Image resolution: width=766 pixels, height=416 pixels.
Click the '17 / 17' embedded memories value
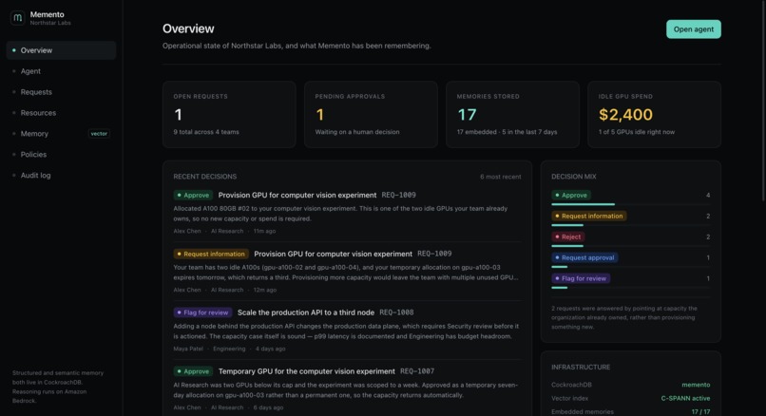(x=700, y=412)
